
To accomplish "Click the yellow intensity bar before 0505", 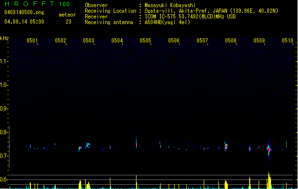I will [x=136, y=182].
